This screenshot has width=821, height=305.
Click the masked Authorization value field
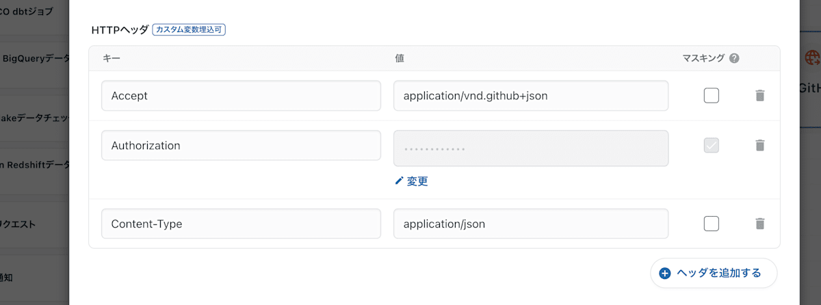(x=531, y=148)
